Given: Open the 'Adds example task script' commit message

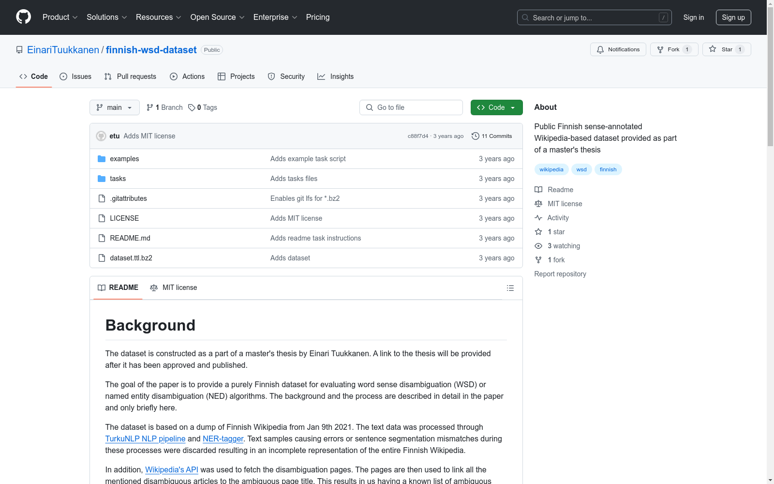Looking at the screenshot, I should (308, 159).
